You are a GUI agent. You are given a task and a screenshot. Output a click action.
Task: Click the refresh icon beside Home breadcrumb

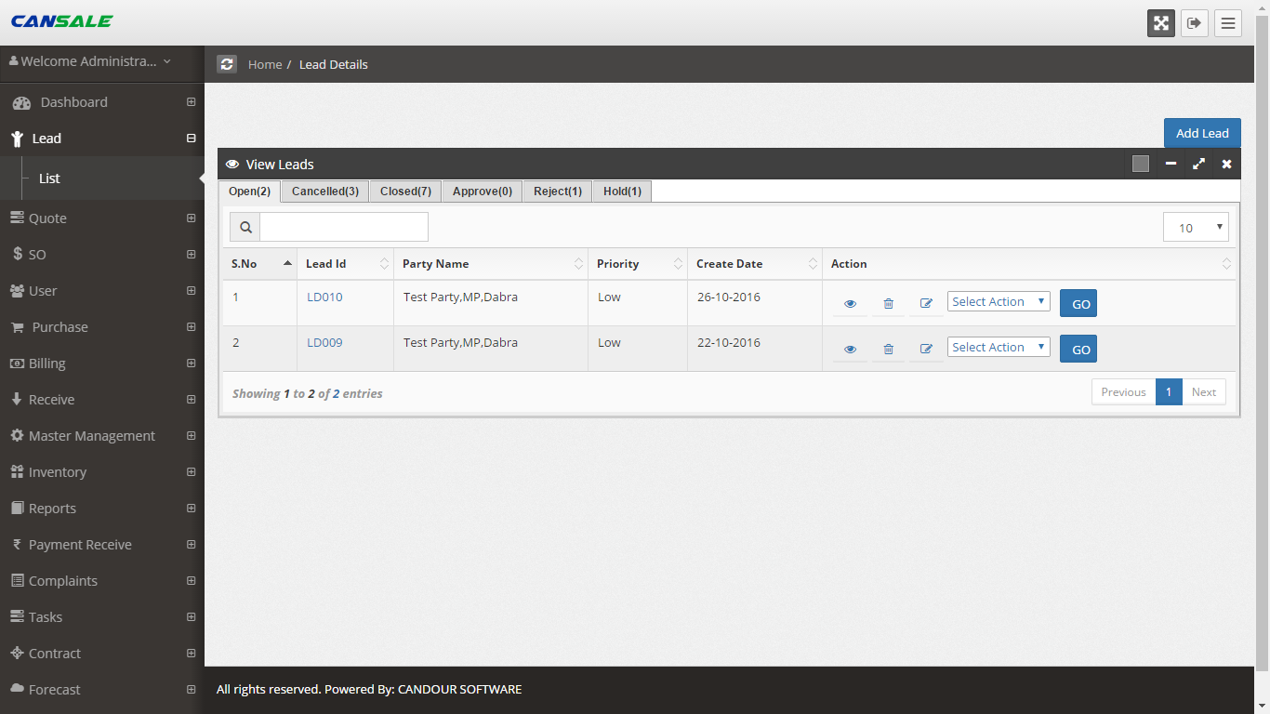click(x=227, y=64)
